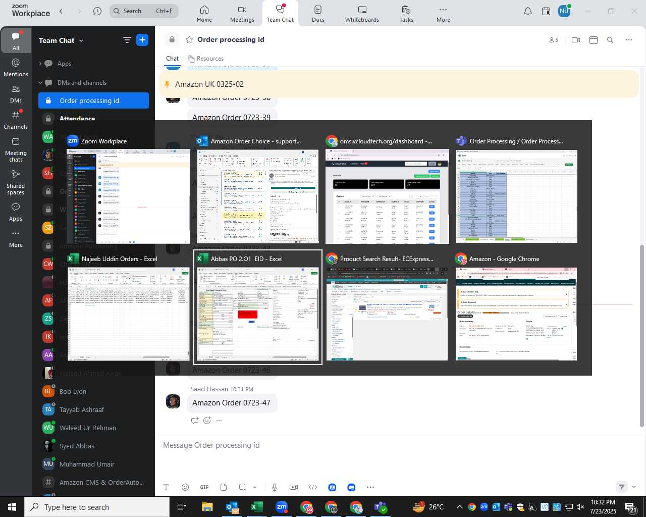The image size is (646, 517).
Task: Switch to oms.vcloudtech.org dashboard Chrome window
Action: 387,190
